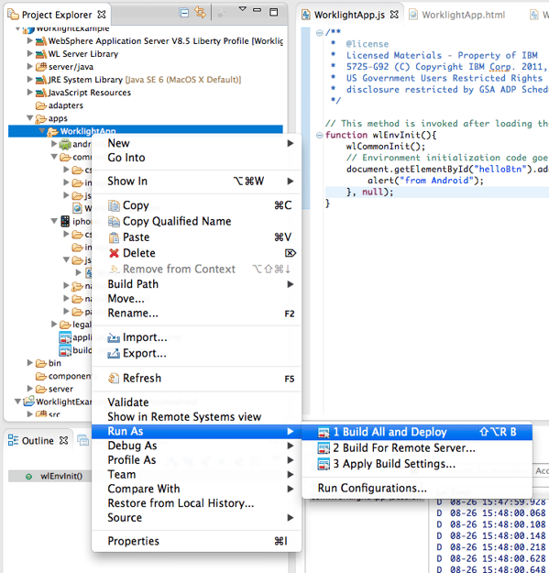Viewport: 549px width, 573px height.
Task: Click Import... menu entry
Action: coord(196,337)
